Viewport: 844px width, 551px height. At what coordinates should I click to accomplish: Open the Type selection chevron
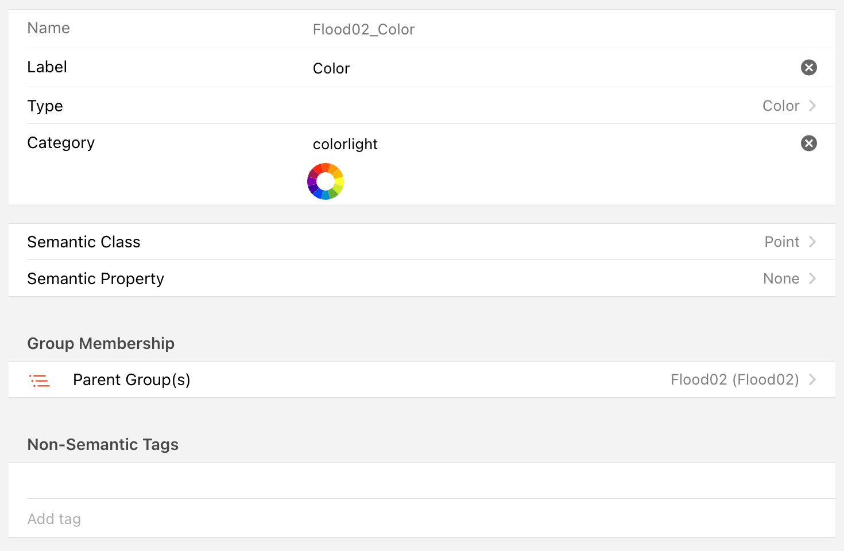click(812, 106)
